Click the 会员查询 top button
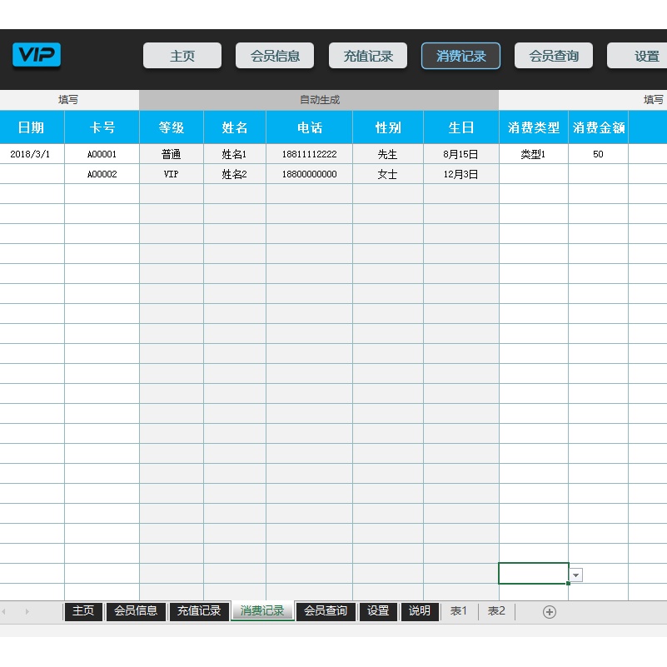 (554, 56)
